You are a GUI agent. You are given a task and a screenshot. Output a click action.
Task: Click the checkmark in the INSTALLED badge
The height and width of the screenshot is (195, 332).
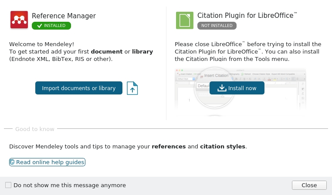(40, 26)
